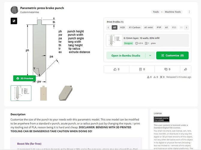201x150 pixels.
Task: Select the 0.12mm layer print profile card
Action: click(147, 41)
